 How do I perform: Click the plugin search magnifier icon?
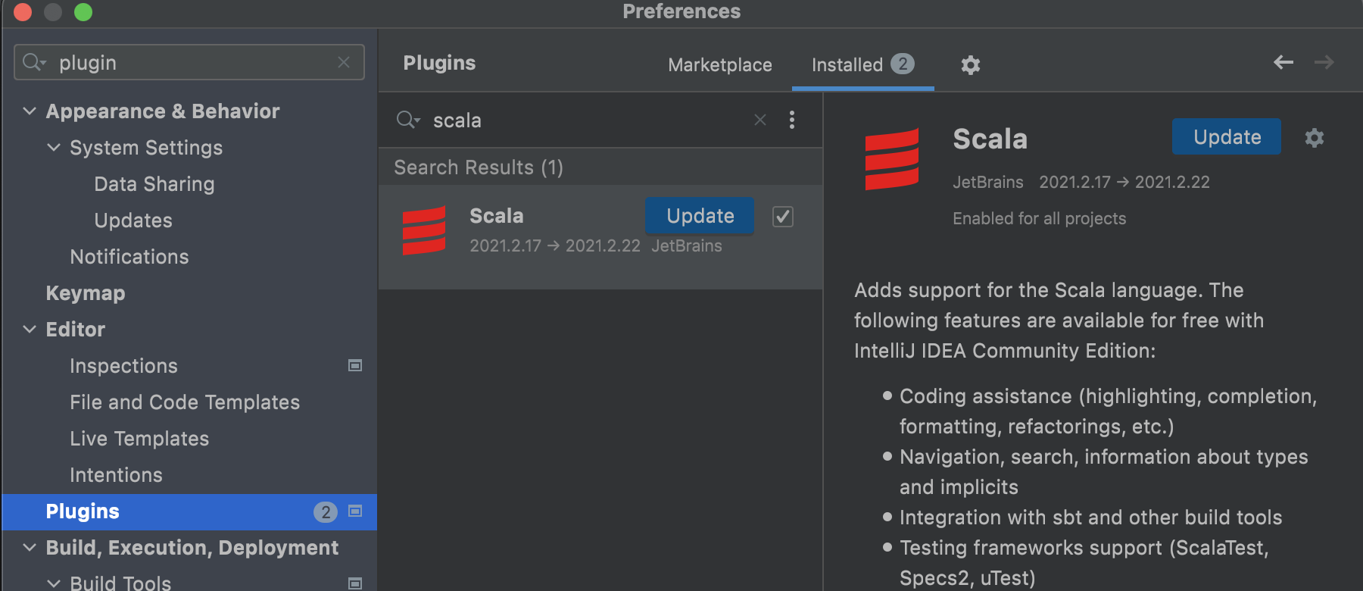[x=407, y=120]
